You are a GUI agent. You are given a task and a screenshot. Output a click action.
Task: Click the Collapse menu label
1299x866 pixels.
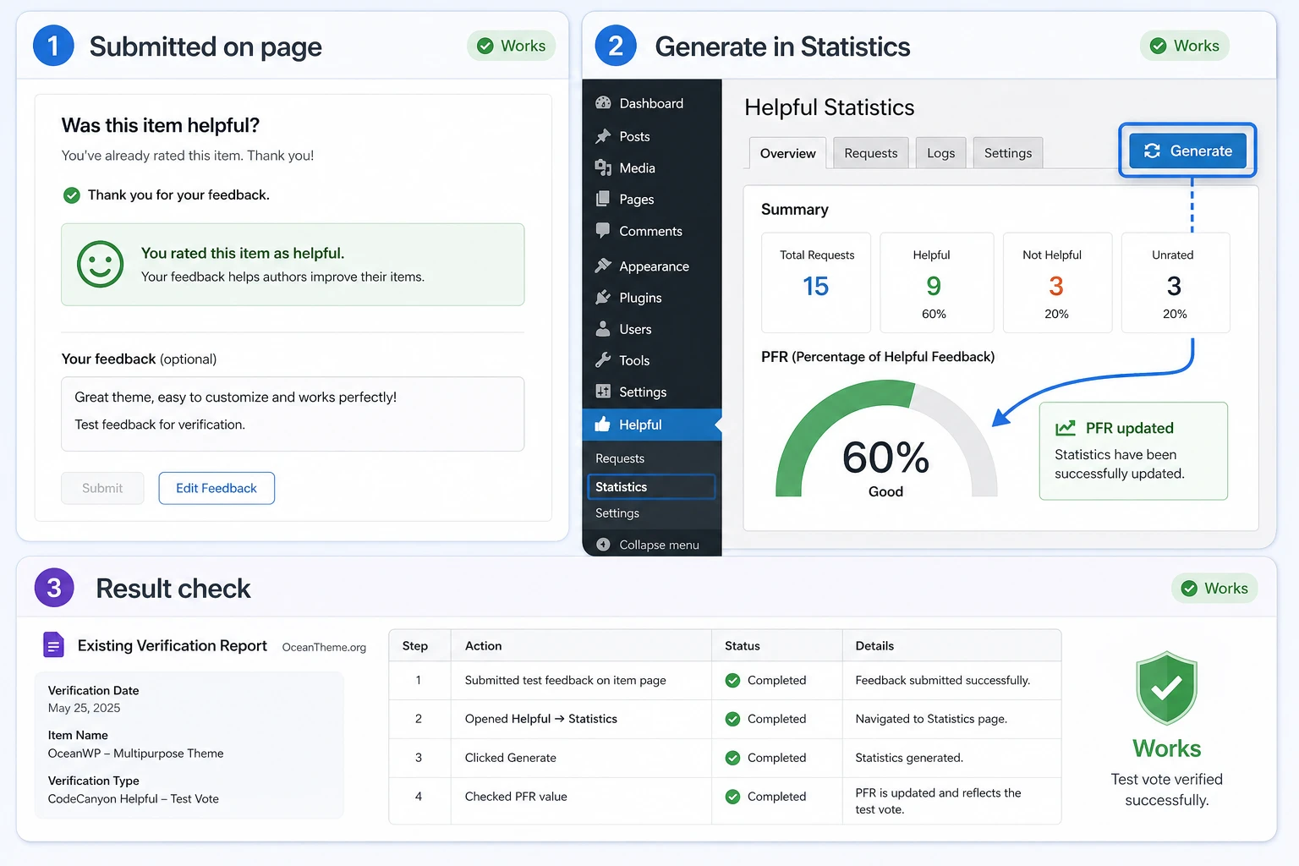659,545
